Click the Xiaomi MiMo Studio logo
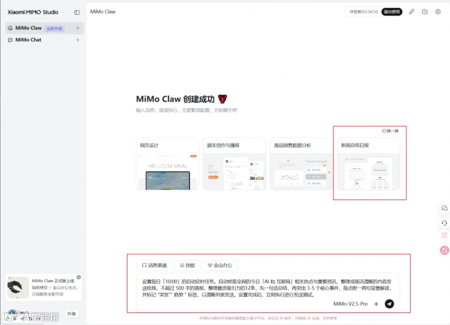The height and width of the screenshot is (325, 450). pos(32,12)
